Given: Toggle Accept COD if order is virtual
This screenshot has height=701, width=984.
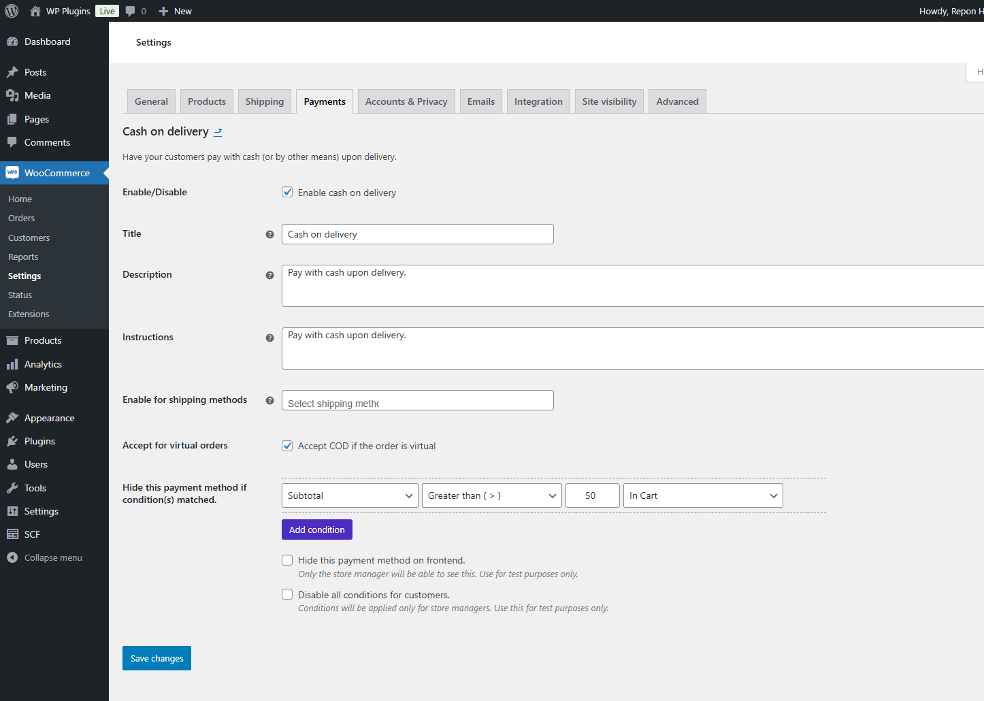Looking at the screenshot, I should pos(287,446).
